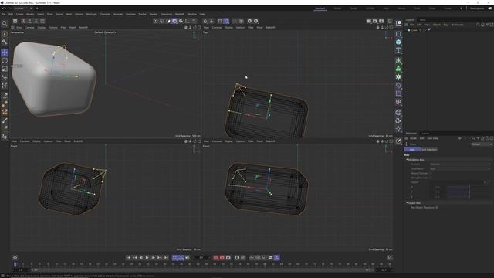Screen dimensions: 494x278
Task: Add a Light object from right palette
Action: pos(398,129)
